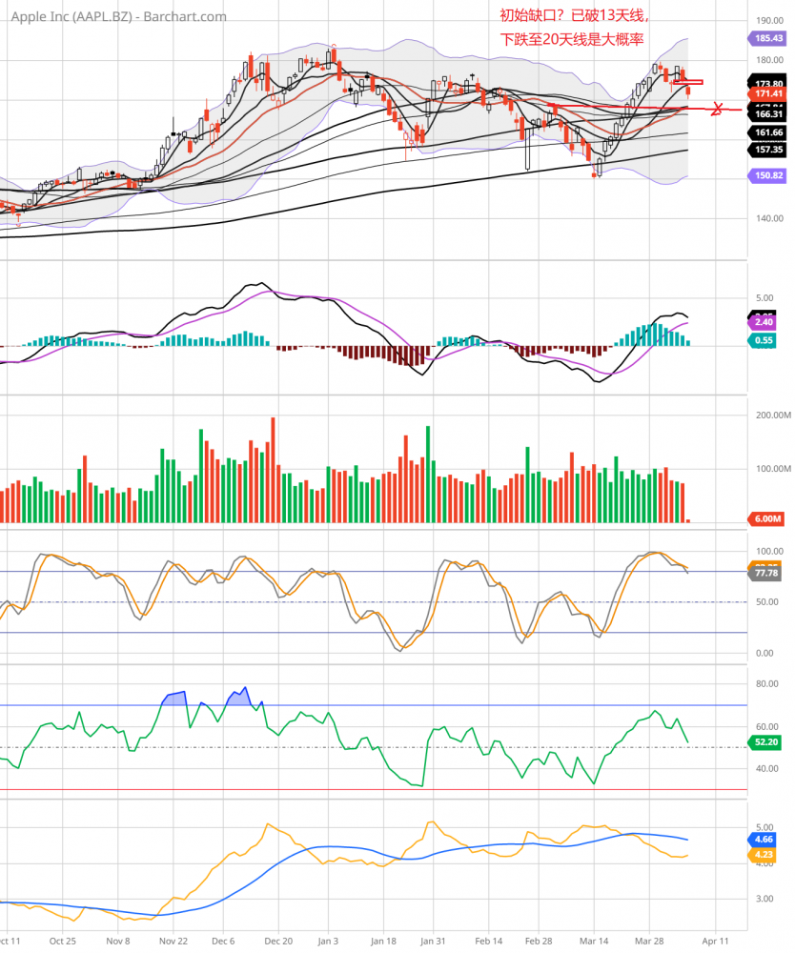Select the red 6.00M volume label
The image size is (795, 953).
766,518
